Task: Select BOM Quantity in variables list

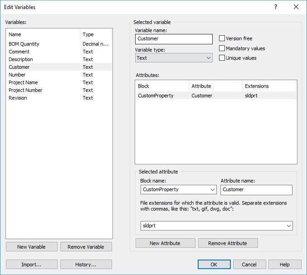Action: click(59, 44)
